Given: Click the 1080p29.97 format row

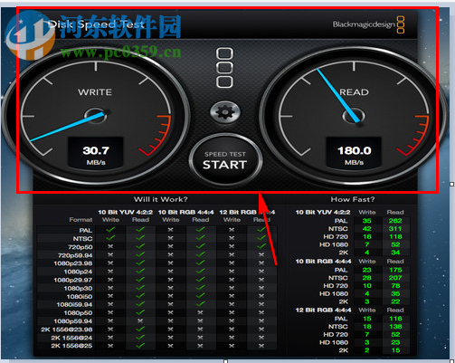Looking at the screenshot, I should click(156, 280).
